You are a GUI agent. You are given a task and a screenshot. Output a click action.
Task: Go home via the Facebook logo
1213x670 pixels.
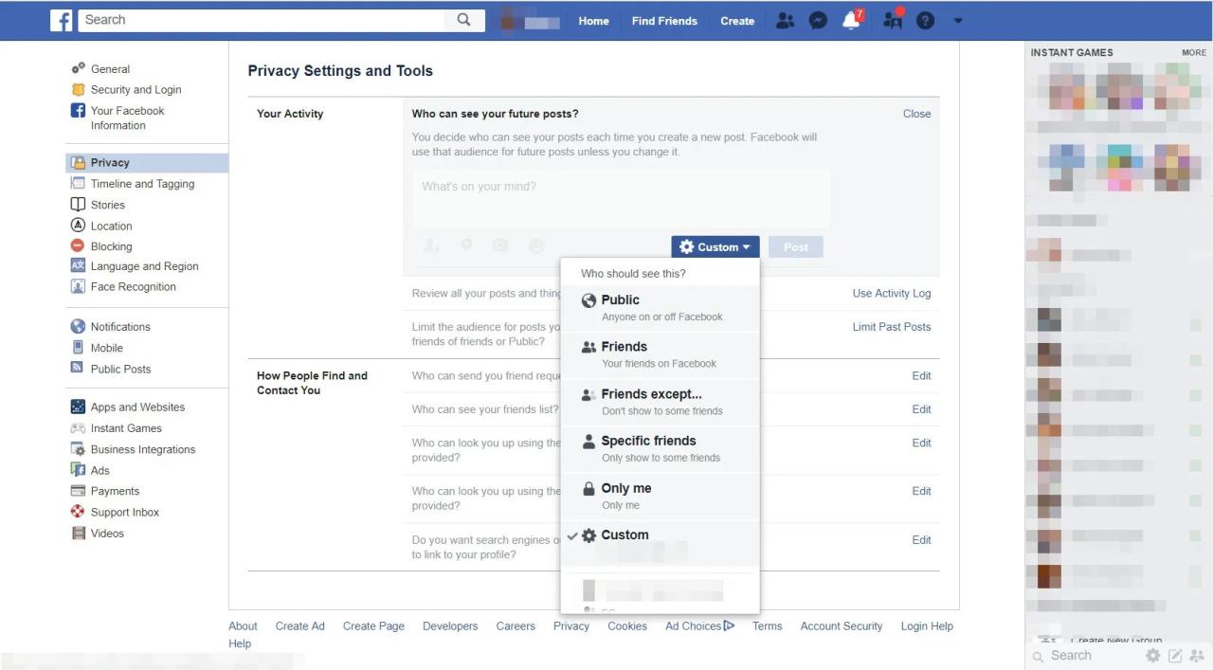(x=62, y=20)
